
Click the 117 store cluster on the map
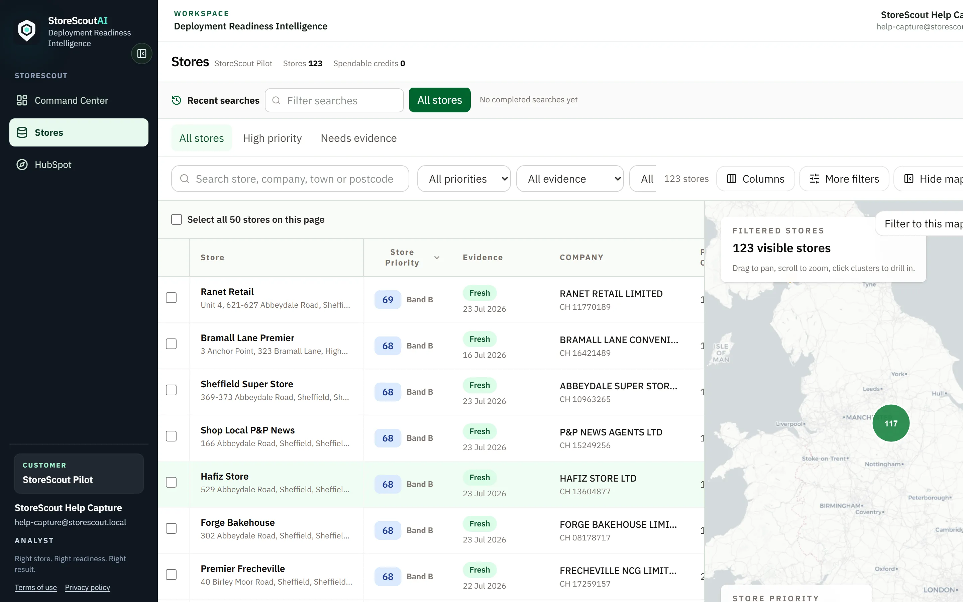[x=890, y=423]
